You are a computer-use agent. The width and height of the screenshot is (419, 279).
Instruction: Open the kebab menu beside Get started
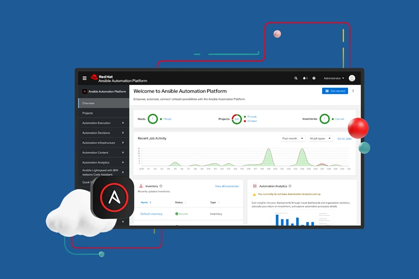point(353,91)
